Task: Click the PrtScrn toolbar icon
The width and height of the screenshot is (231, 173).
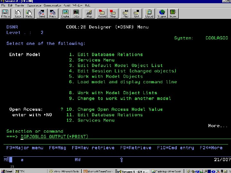Action: click(x=5, y=13)
